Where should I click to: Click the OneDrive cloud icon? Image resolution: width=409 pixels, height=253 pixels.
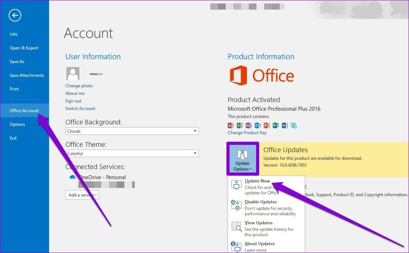coord(72,177)
